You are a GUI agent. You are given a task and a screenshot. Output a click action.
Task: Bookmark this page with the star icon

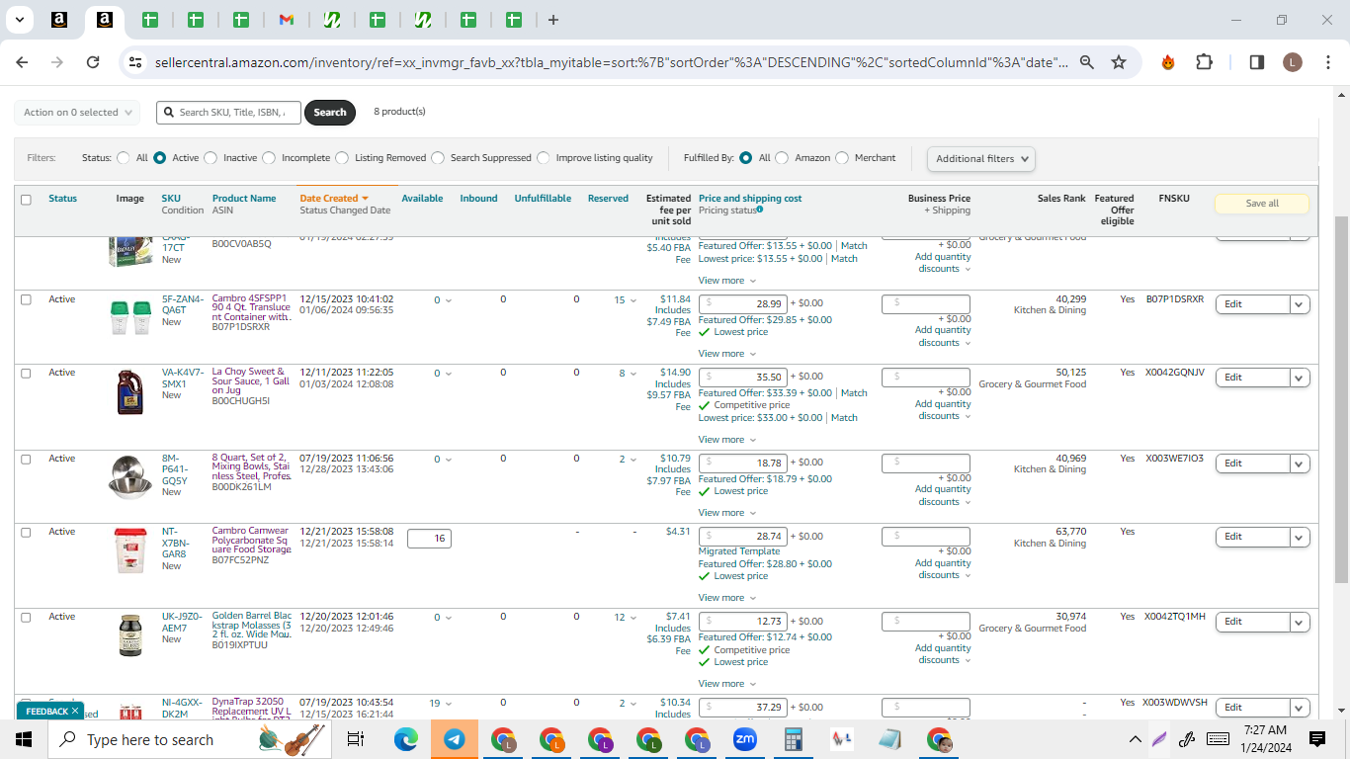pyautogui.click(x=1119, y=62)
